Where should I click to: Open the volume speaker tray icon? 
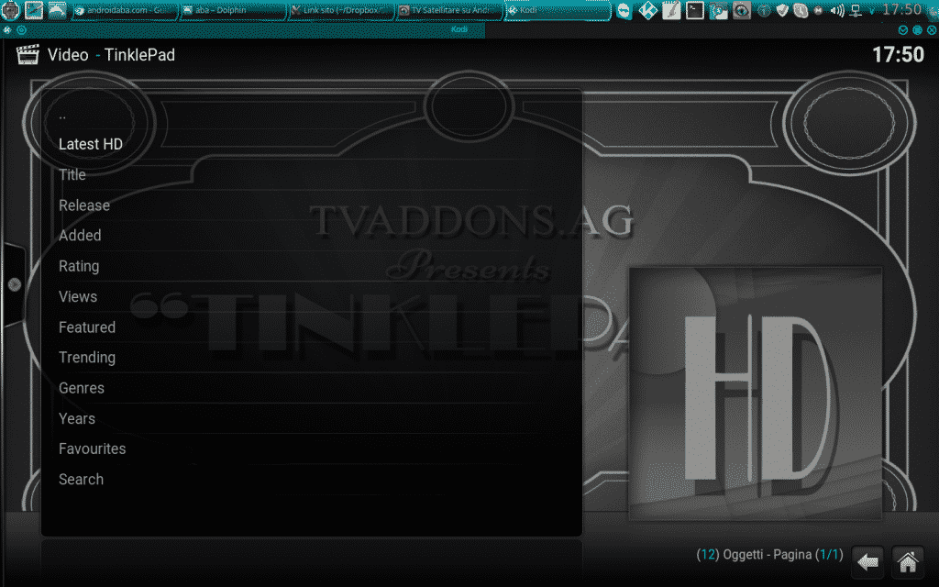click(837, 10)
